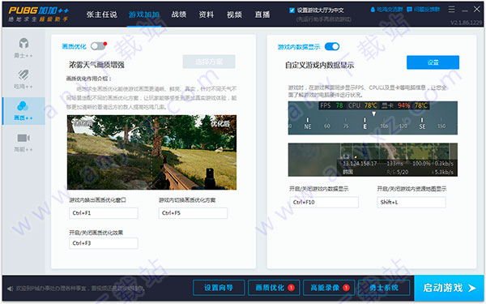The height and width of the screenshot is (304, 486).
Task: Click the before/after forest comparison image
Action: (x=152, y=152)
